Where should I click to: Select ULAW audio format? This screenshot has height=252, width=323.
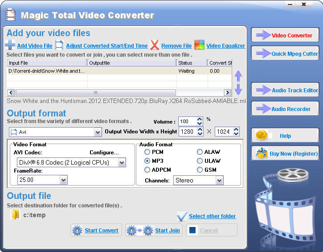[x=200, y=161]
